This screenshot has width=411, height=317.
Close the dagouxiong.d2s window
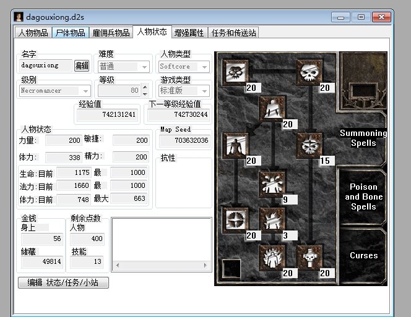(x=382, y=17)
